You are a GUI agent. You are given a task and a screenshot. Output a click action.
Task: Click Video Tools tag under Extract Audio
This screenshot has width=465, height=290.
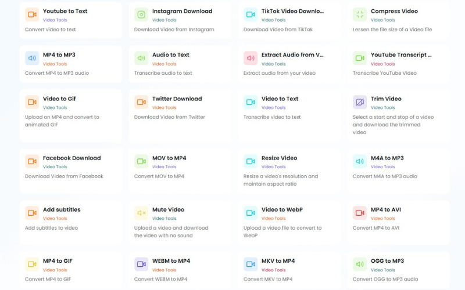[x=273, y=64]
